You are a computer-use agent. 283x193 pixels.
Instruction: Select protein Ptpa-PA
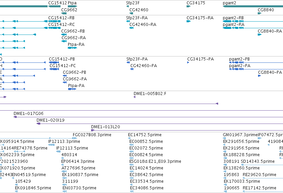(x=76, y=86)
